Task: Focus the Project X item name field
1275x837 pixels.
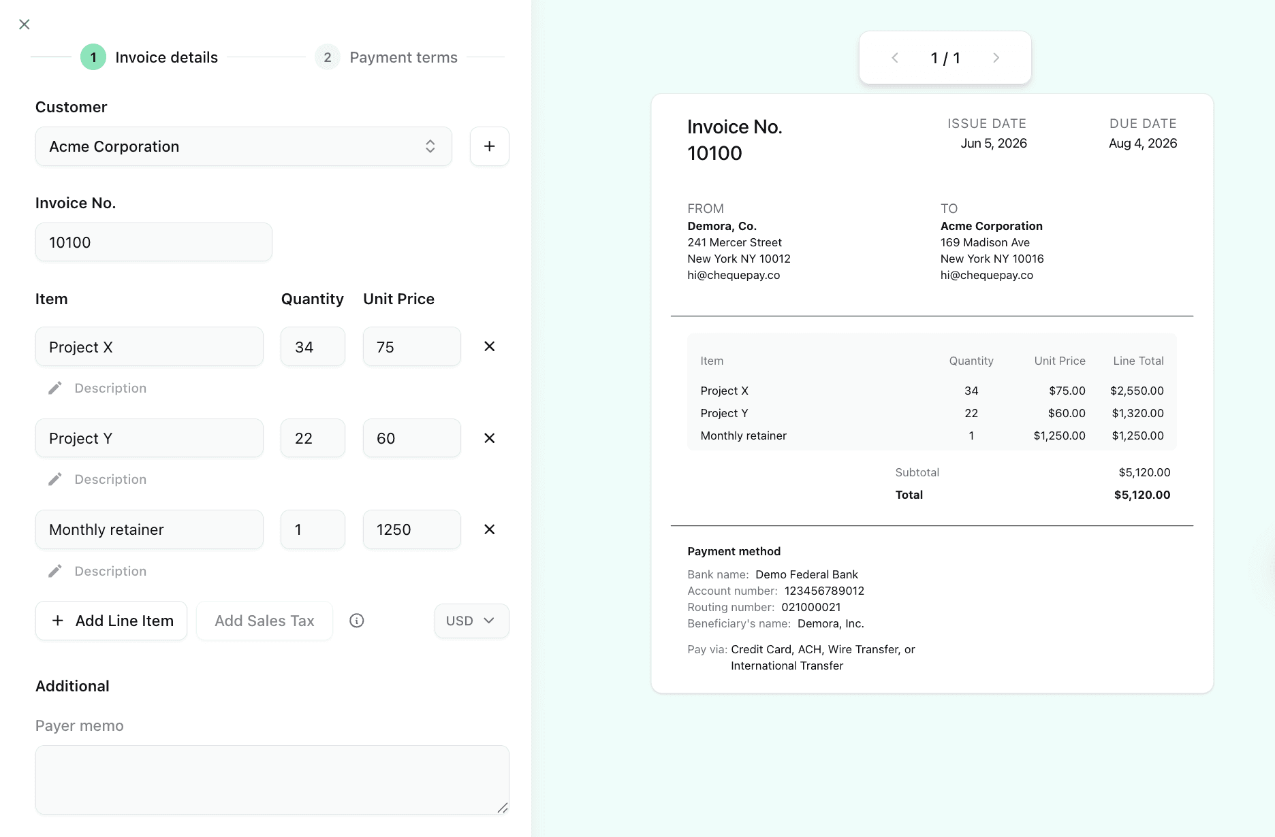Action: tap(149, 346)
